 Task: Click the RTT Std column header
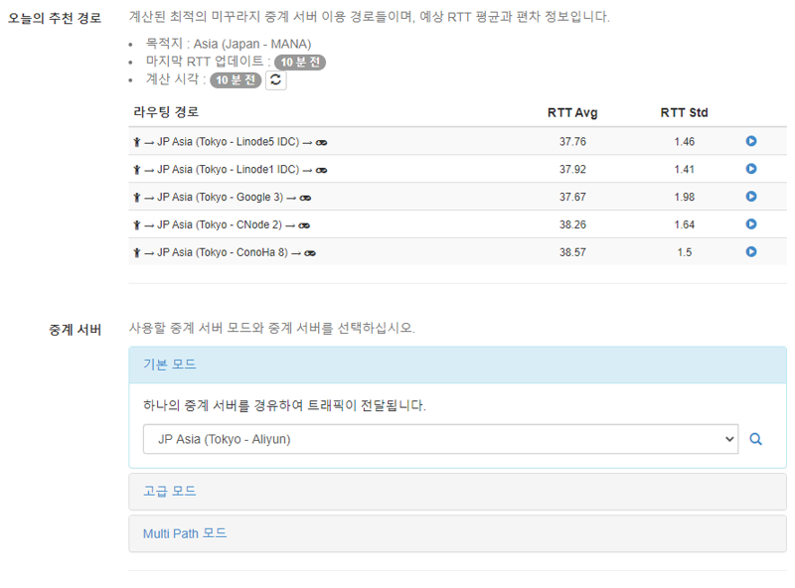click(684, 112)
